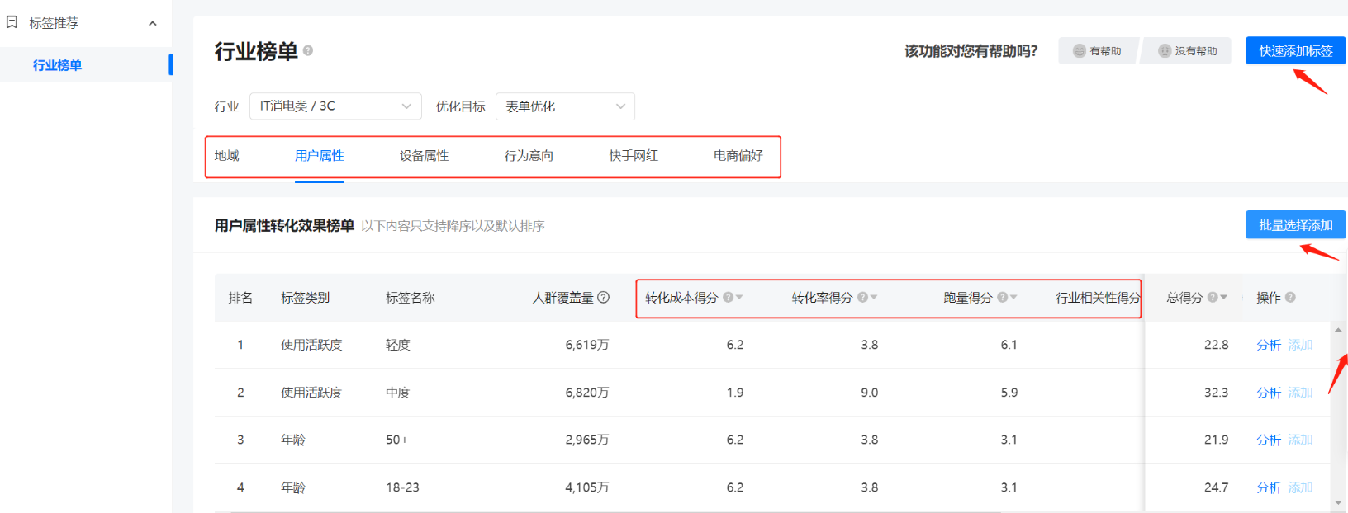Click the help icon beside 总得分 header
This screenshot has width=1348, height=513.
[x=1213, y=297]
